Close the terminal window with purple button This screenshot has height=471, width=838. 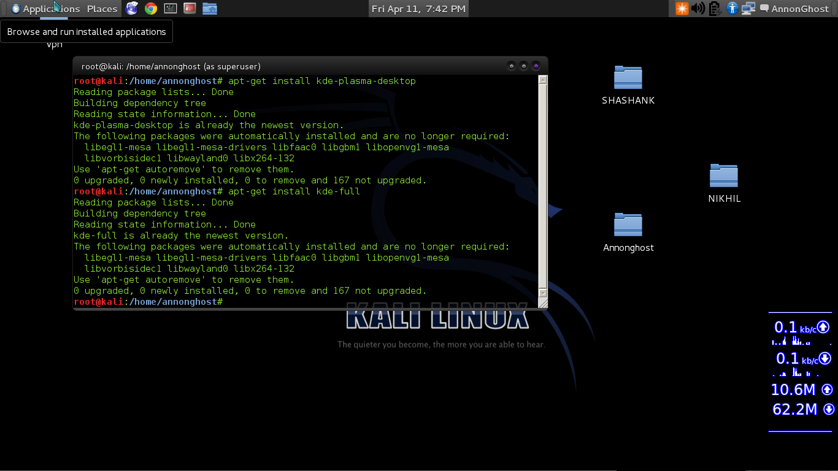(536, 66)
